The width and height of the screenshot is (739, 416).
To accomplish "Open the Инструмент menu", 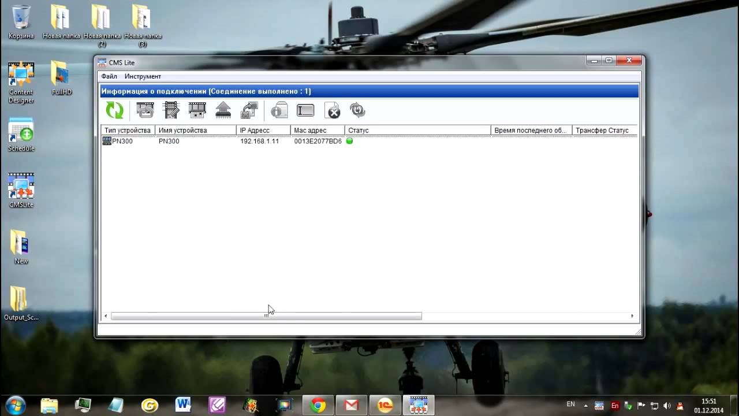I will click(143, 76).
